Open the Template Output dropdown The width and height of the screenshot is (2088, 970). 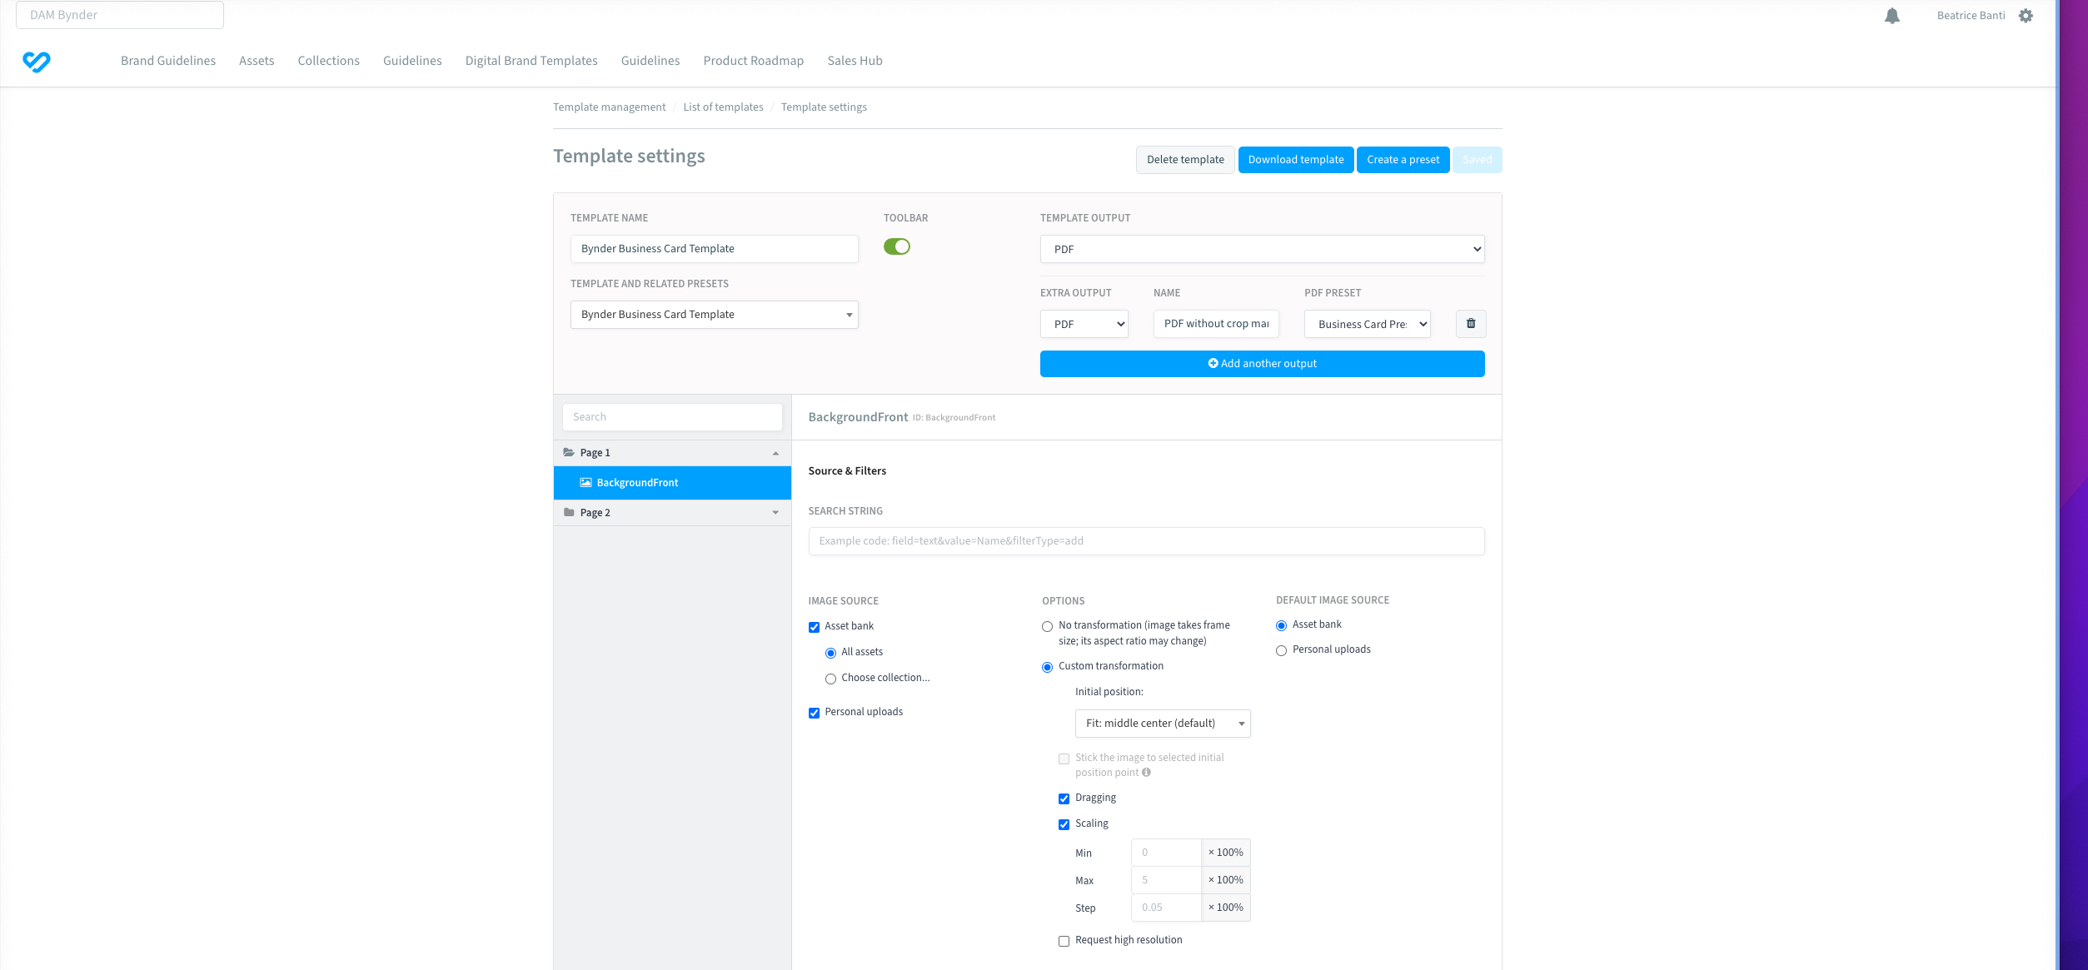tap(1262, 249)
